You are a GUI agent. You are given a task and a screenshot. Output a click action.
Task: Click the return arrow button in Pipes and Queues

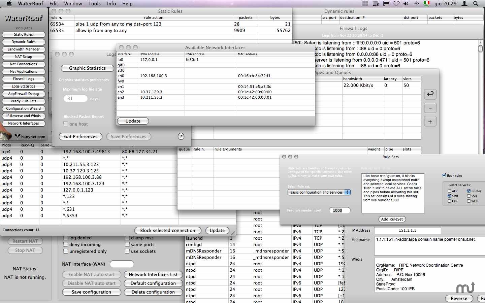click(x=430, y=94)
